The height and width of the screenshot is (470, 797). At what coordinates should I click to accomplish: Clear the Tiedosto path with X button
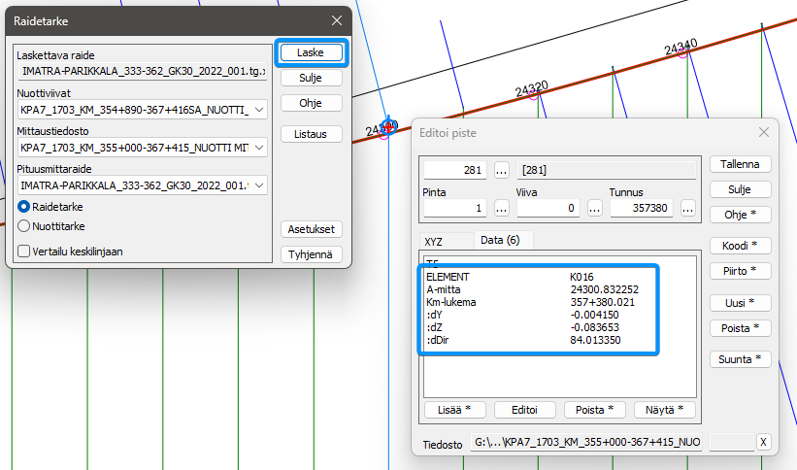[x=763, y=443]
